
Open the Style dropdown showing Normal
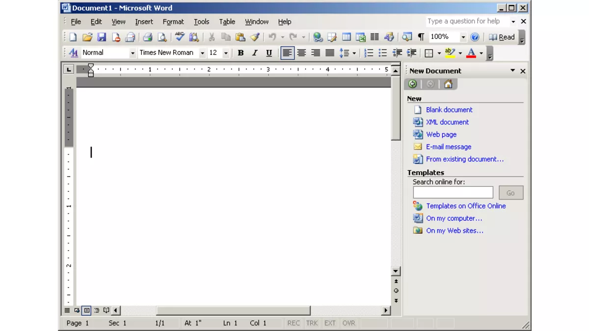click(132, 52)
